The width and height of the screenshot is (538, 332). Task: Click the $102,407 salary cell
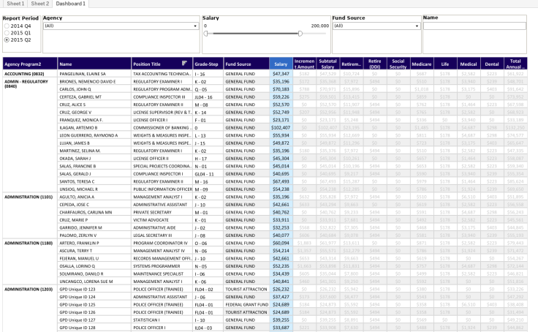[280, 128]
